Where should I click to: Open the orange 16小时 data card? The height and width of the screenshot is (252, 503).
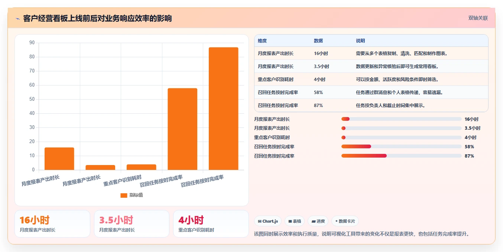pyautogui.click(x=52, y=224)
